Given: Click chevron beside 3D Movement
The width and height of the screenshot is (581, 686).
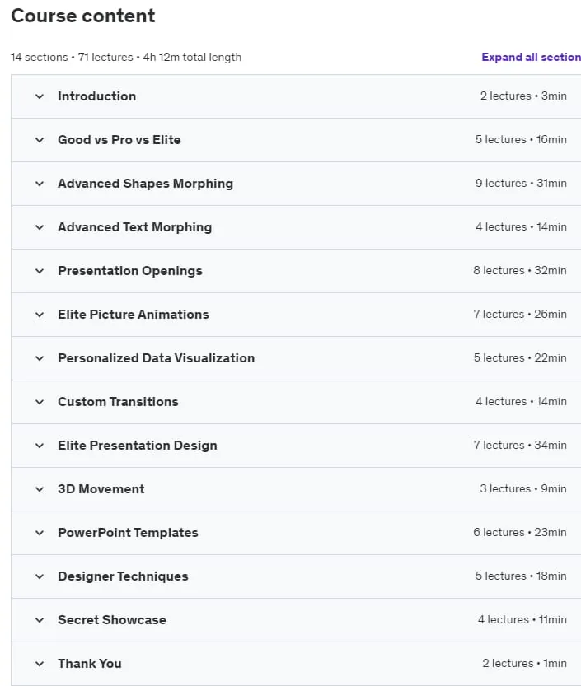Looking at the screenshot, I should tap(40, 489).
